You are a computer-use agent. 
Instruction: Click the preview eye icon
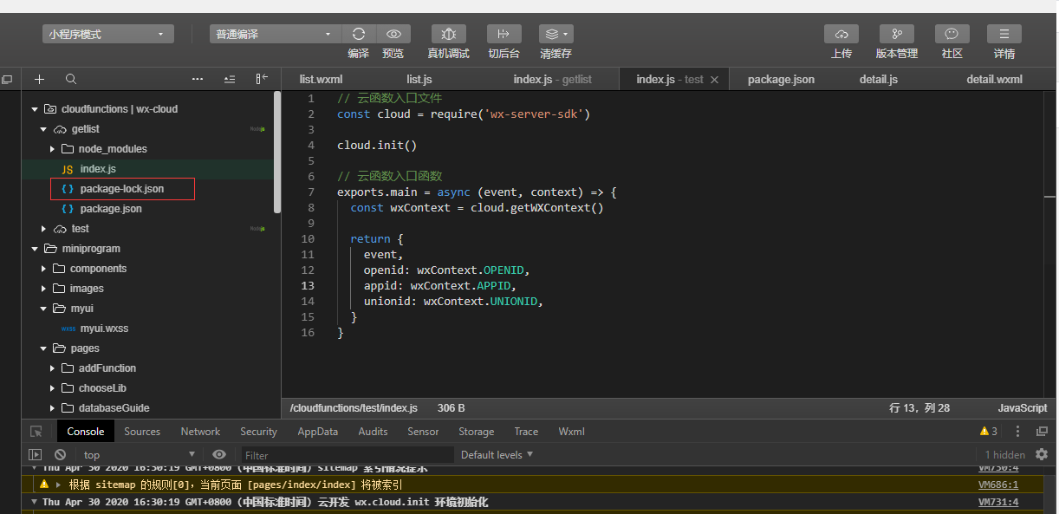coord(393,34)
